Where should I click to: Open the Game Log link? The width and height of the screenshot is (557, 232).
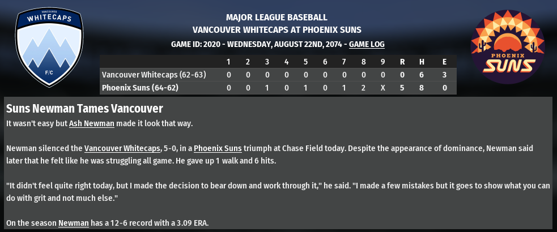[367, 44]
